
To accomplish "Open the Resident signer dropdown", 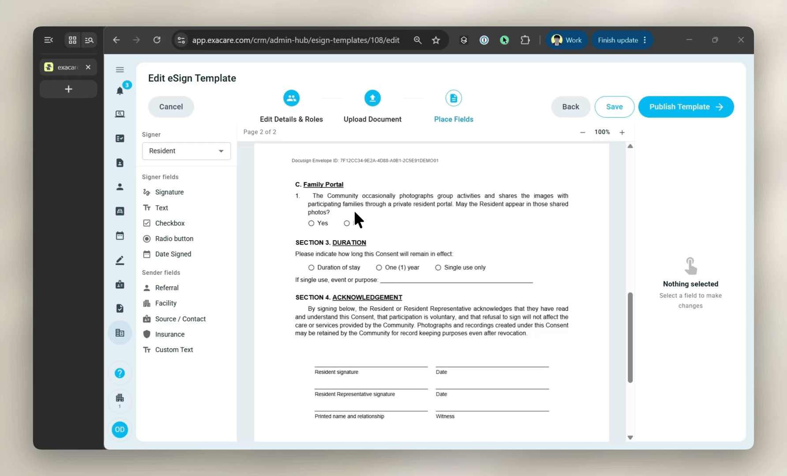I will click(186, 151).
